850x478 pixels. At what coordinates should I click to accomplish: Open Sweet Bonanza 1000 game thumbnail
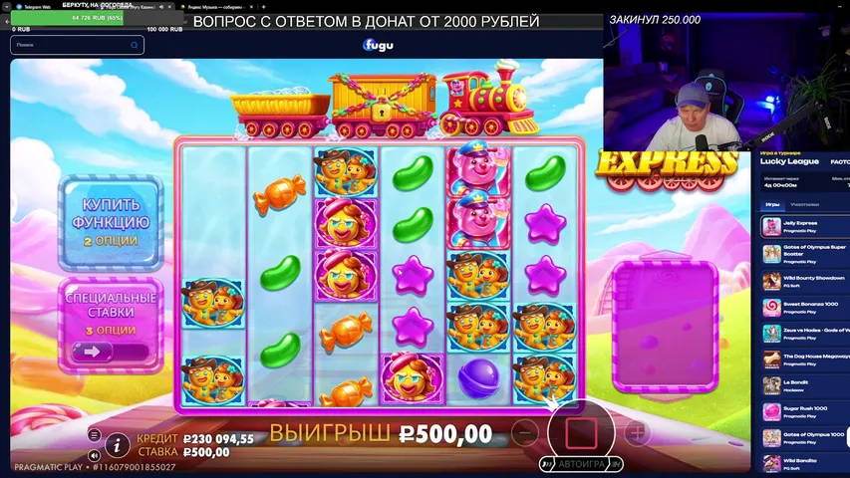tap(771, 308)
